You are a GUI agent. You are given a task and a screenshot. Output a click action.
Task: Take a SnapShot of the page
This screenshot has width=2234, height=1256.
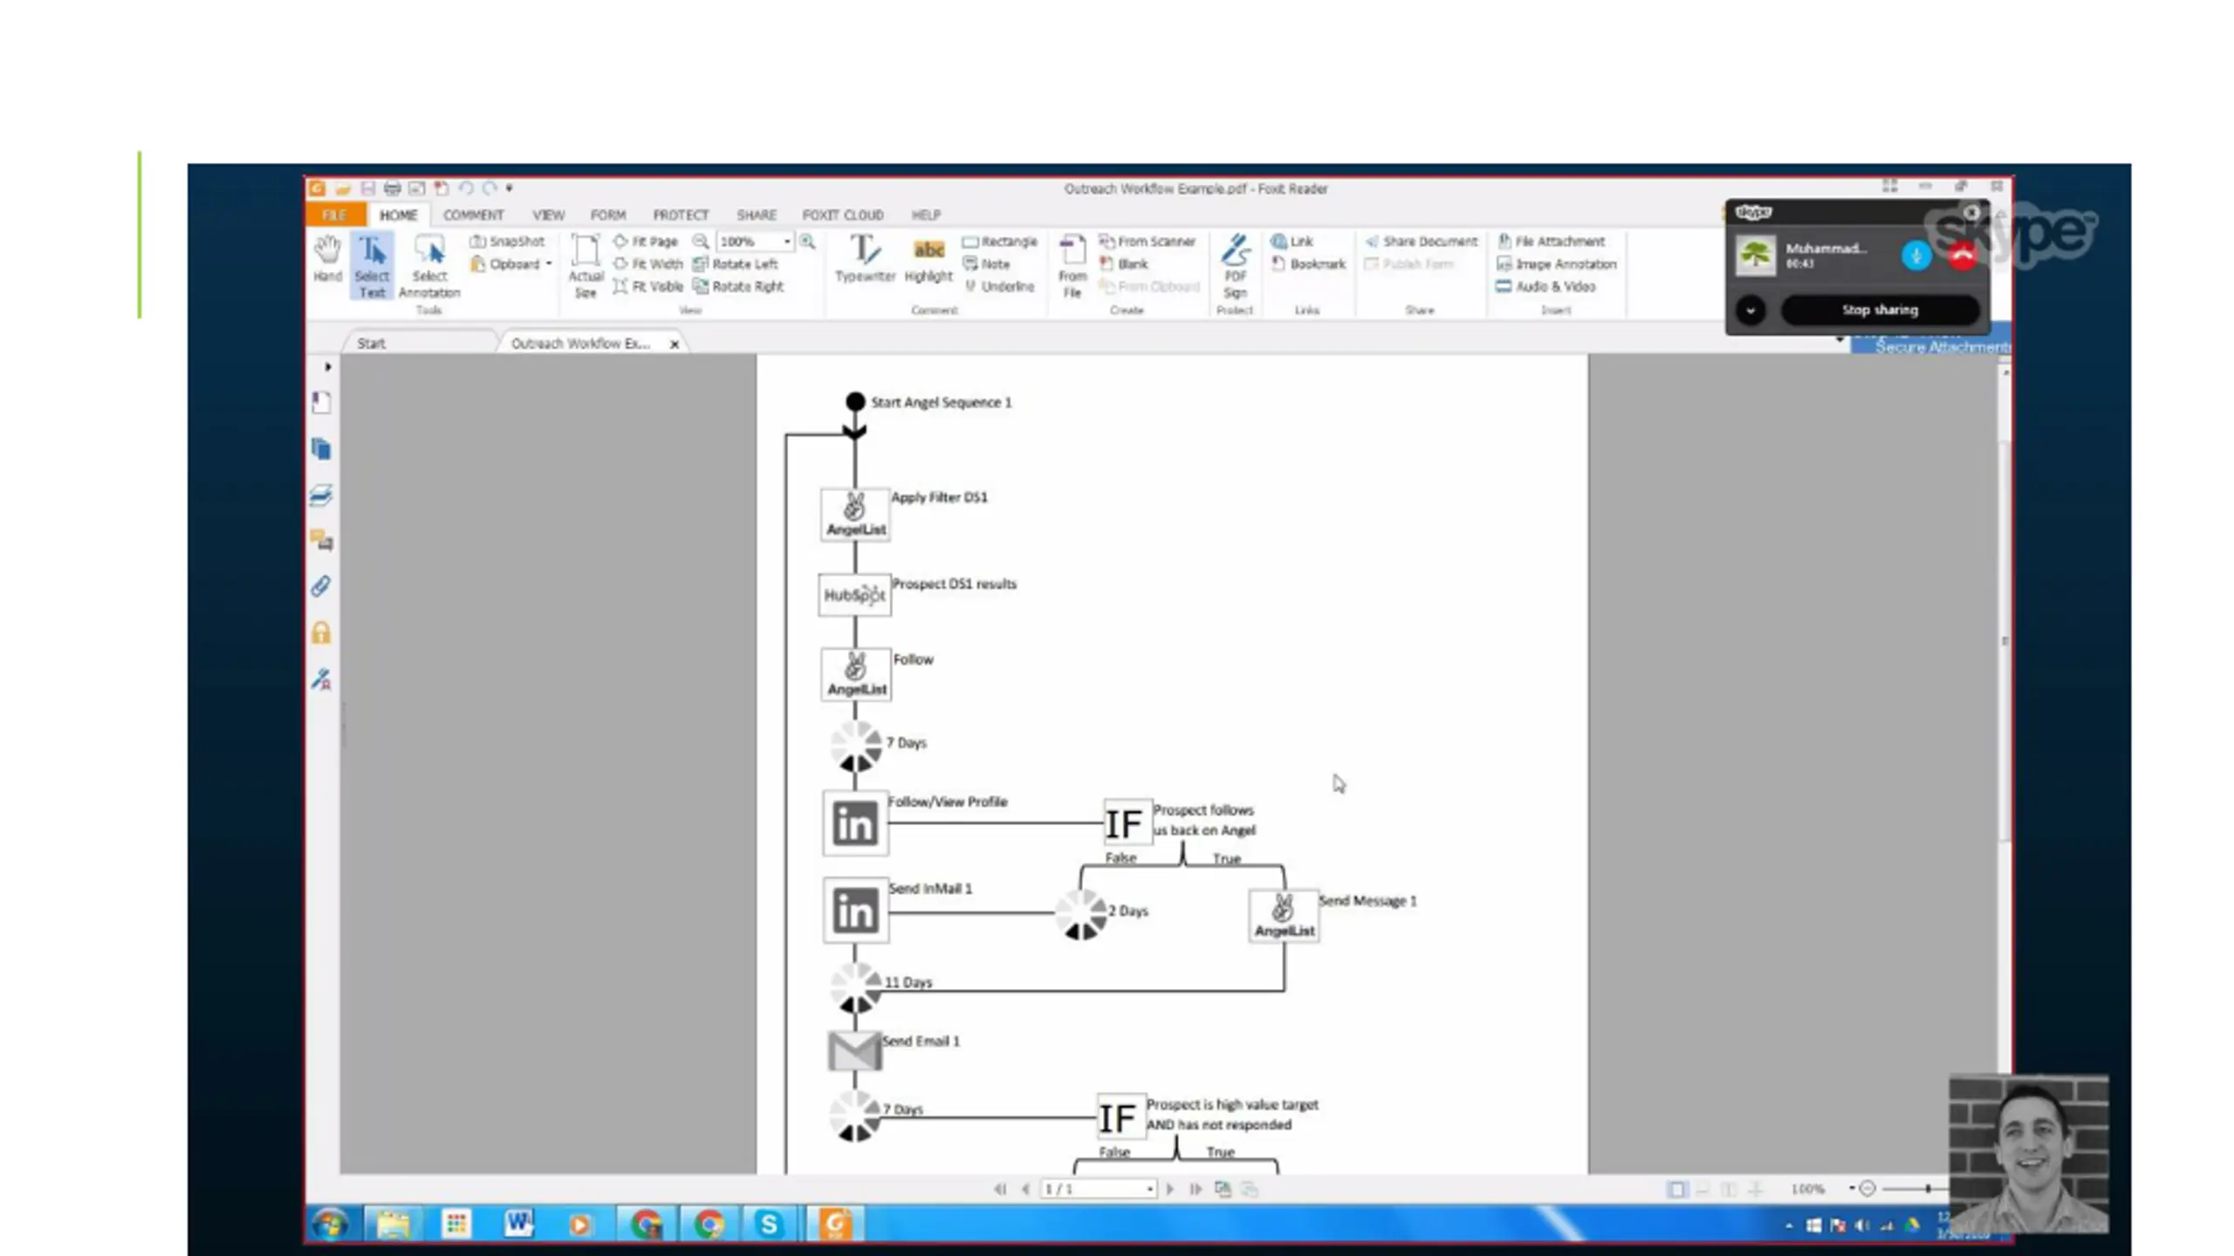click(507, 242)
